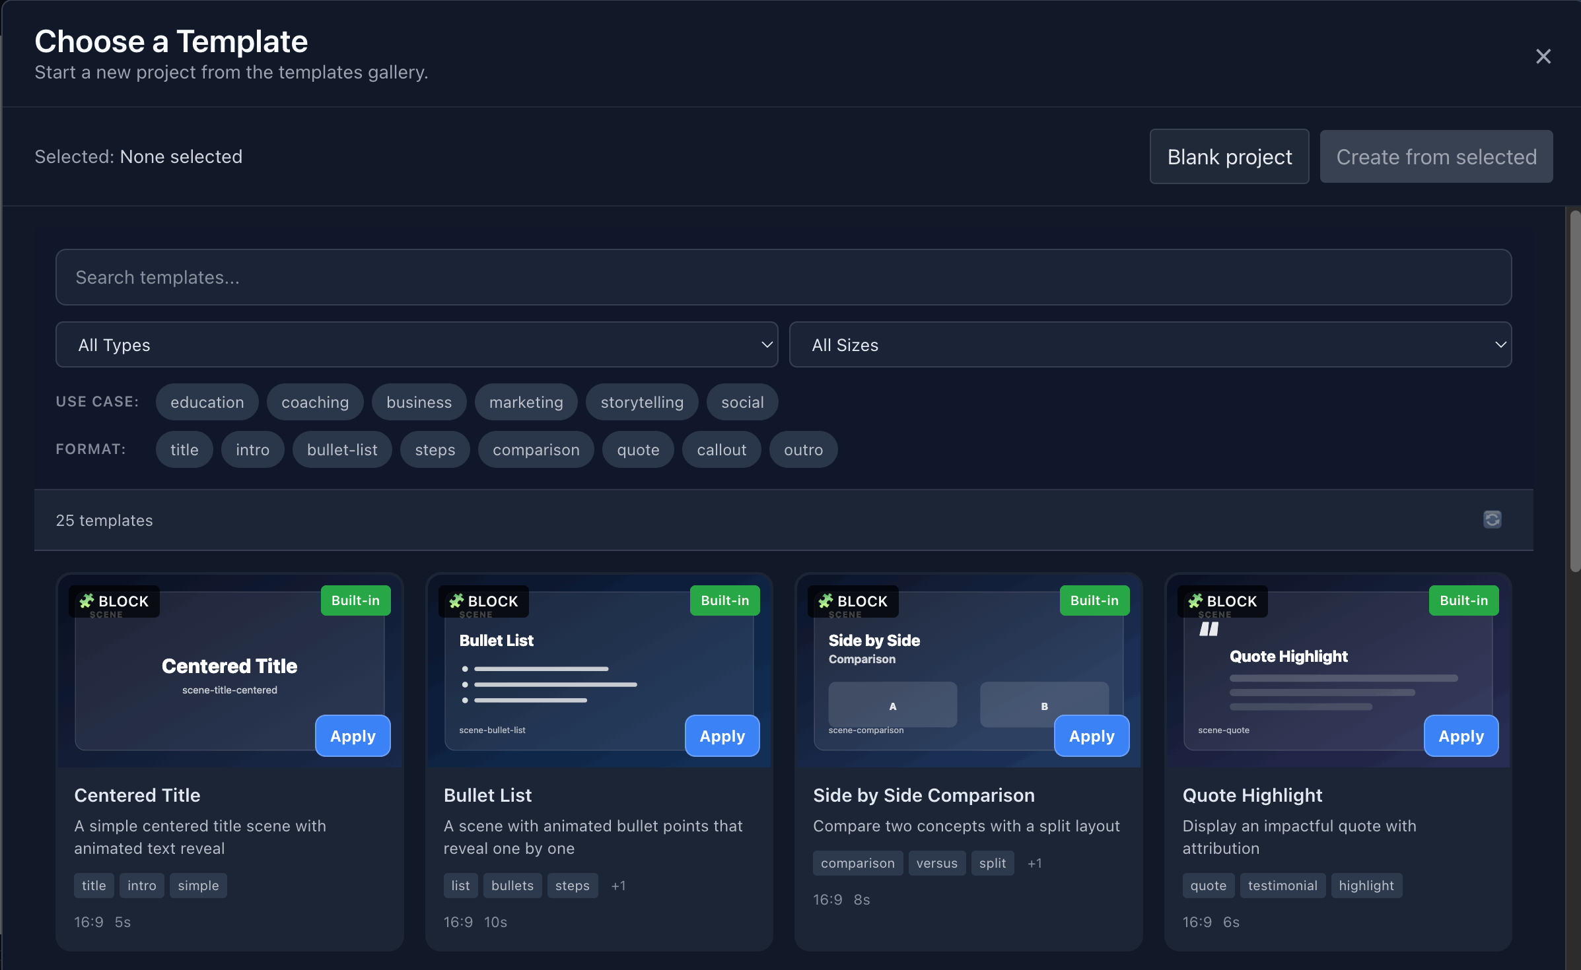Click the vertical scrollbar of the gallery
The height and width of the screenshot is (970, 1581).
pos(1574,389)
